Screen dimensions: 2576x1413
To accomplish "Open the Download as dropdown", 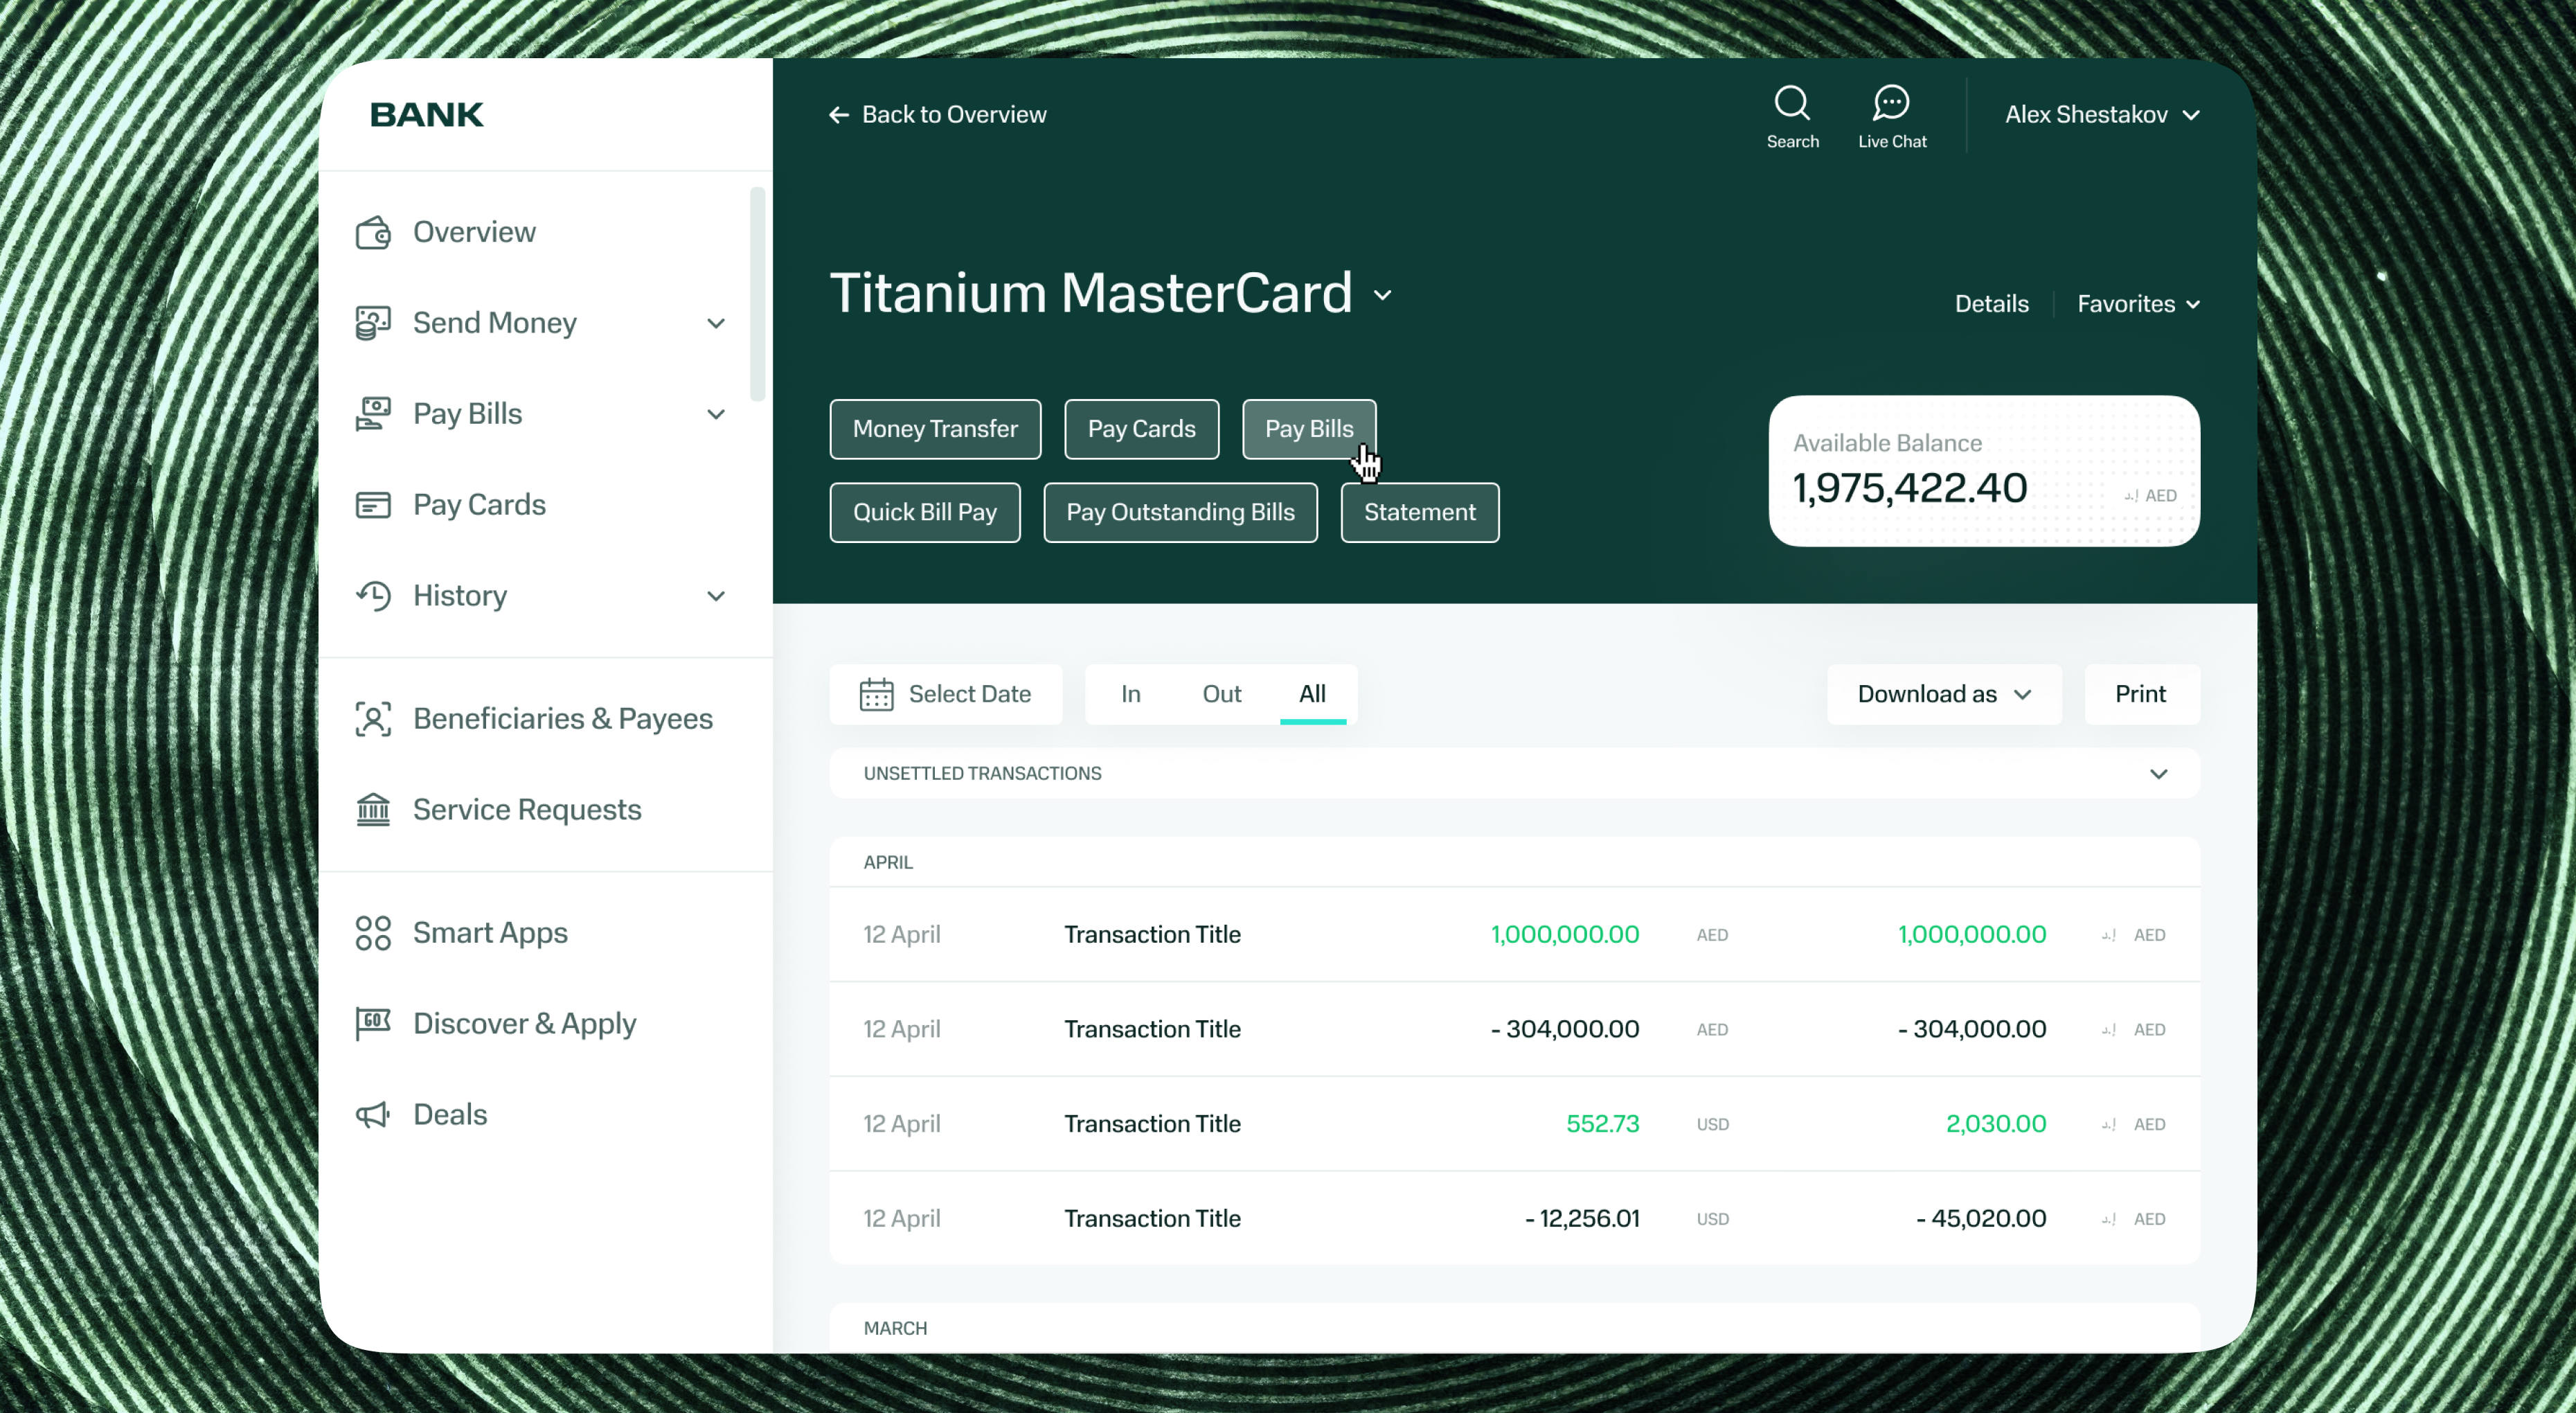I will [x=1944, y=694].
